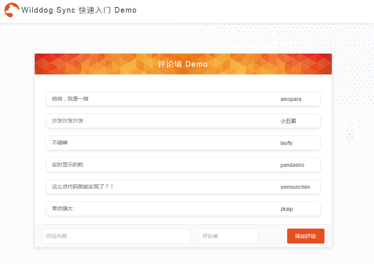The height and width of the screenshot is (264, 374).
Task: Click the blue dot cluster beside the comment card
Action: 349,135
